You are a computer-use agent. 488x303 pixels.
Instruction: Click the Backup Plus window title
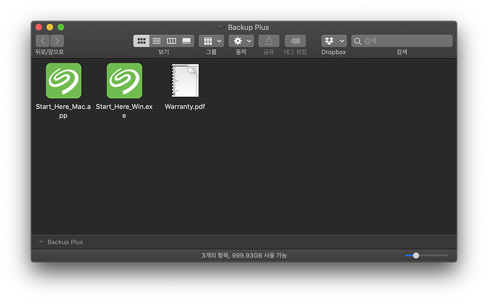249,27
